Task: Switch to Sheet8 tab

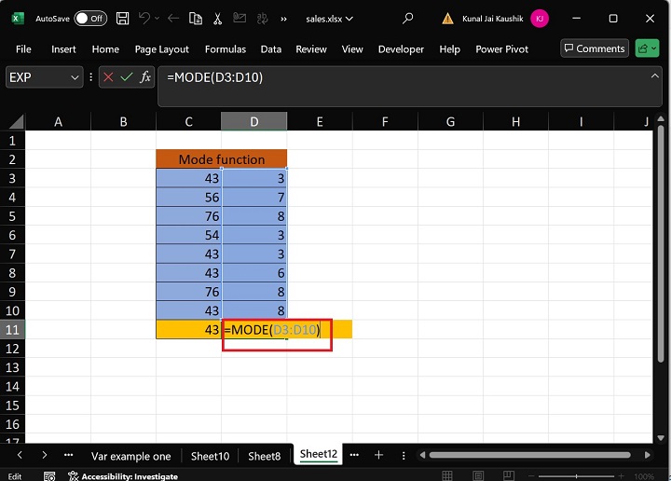Action: tap(265, 456)
